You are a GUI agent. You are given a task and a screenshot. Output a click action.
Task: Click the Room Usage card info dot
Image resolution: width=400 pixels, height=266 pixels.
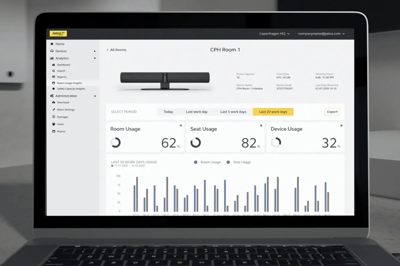(181, 125)
